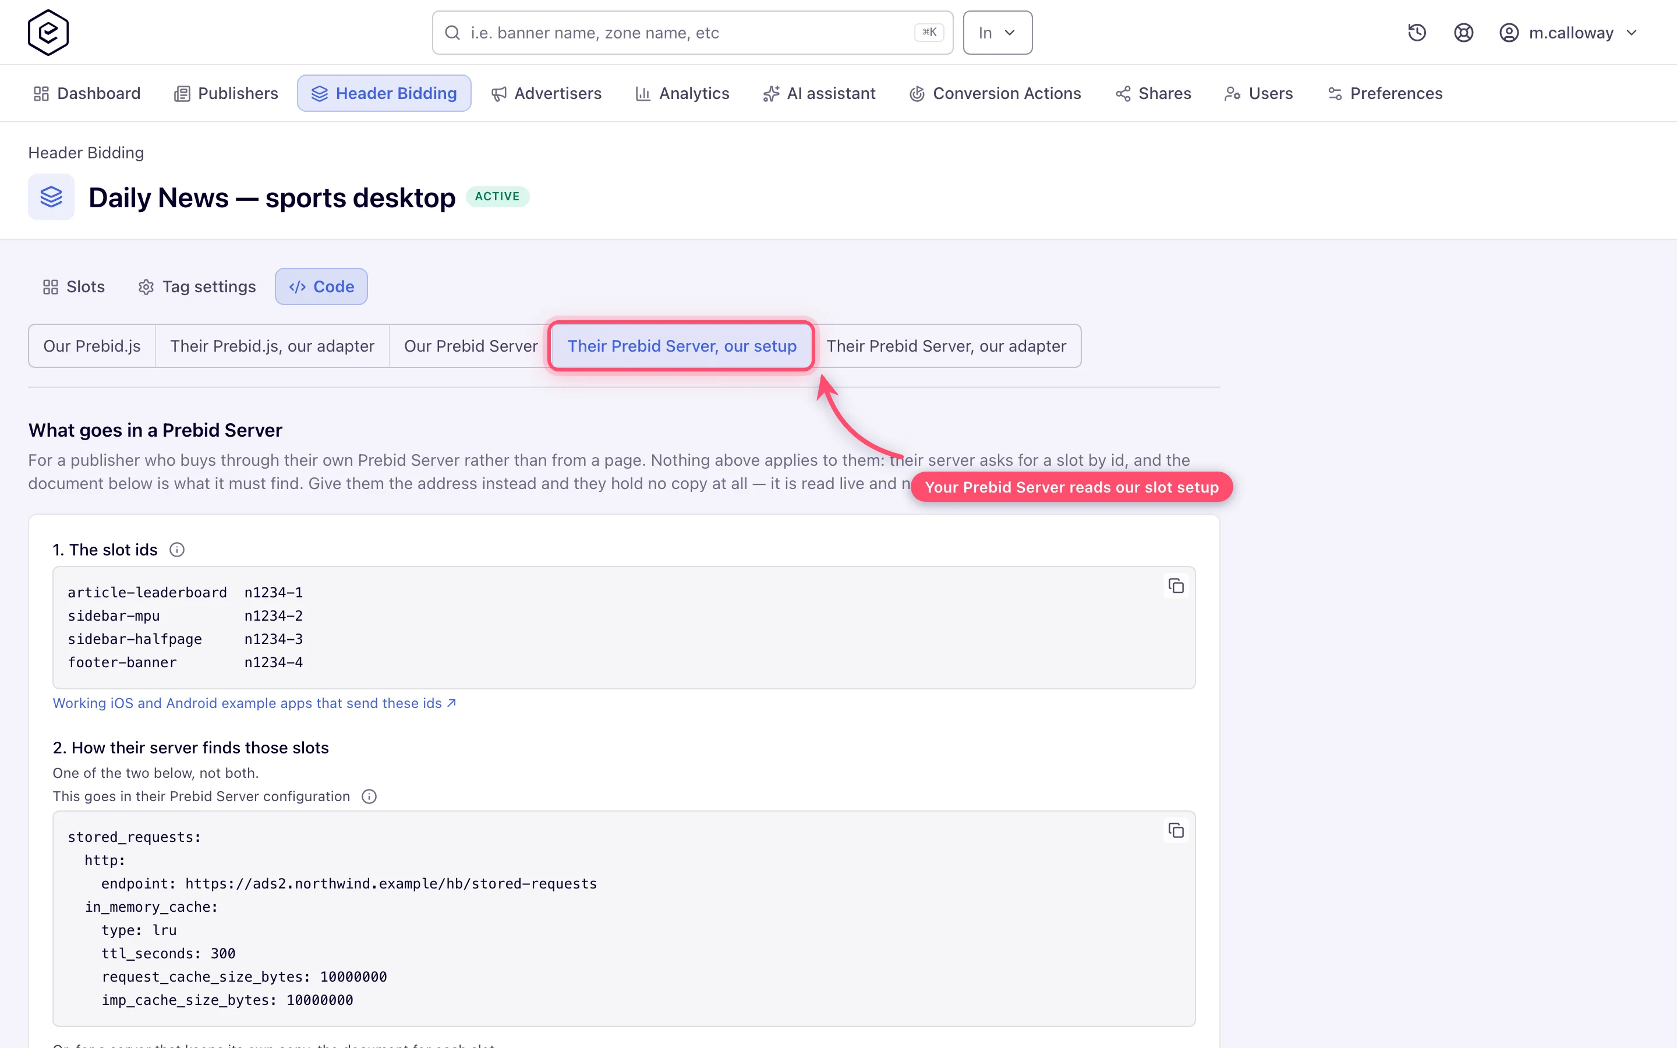Open the history clock icon
The height and width of the screenshot is (1048, 1677).
tap(1417, 33)
